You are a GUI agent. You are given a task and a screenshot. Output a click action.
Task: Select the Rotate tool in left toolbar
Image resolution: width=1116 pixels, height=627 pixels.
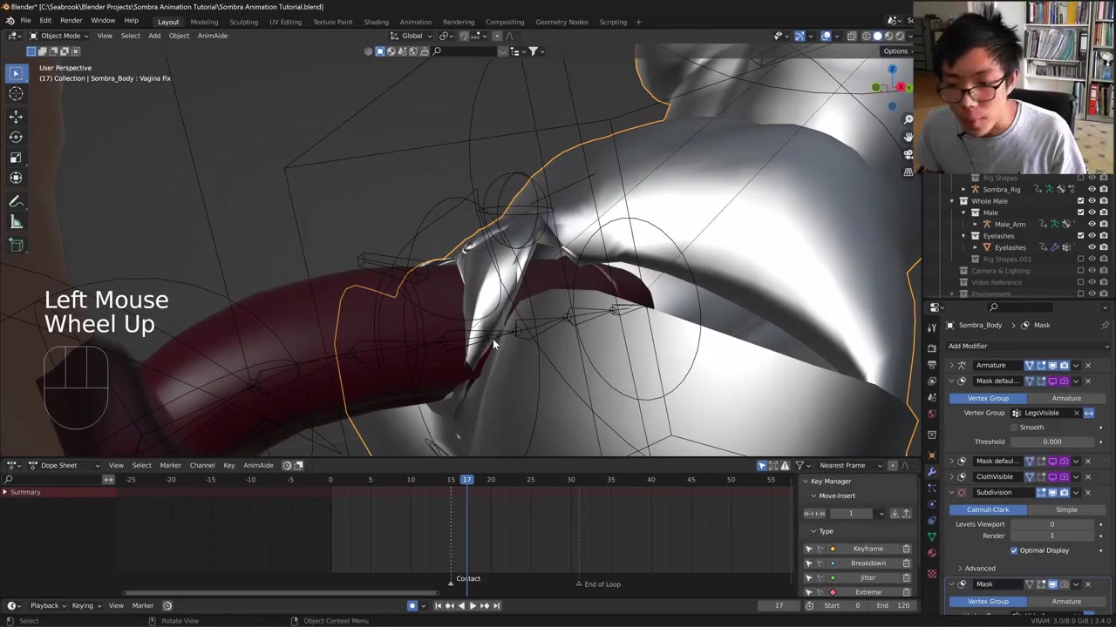[x=16, y=137]
